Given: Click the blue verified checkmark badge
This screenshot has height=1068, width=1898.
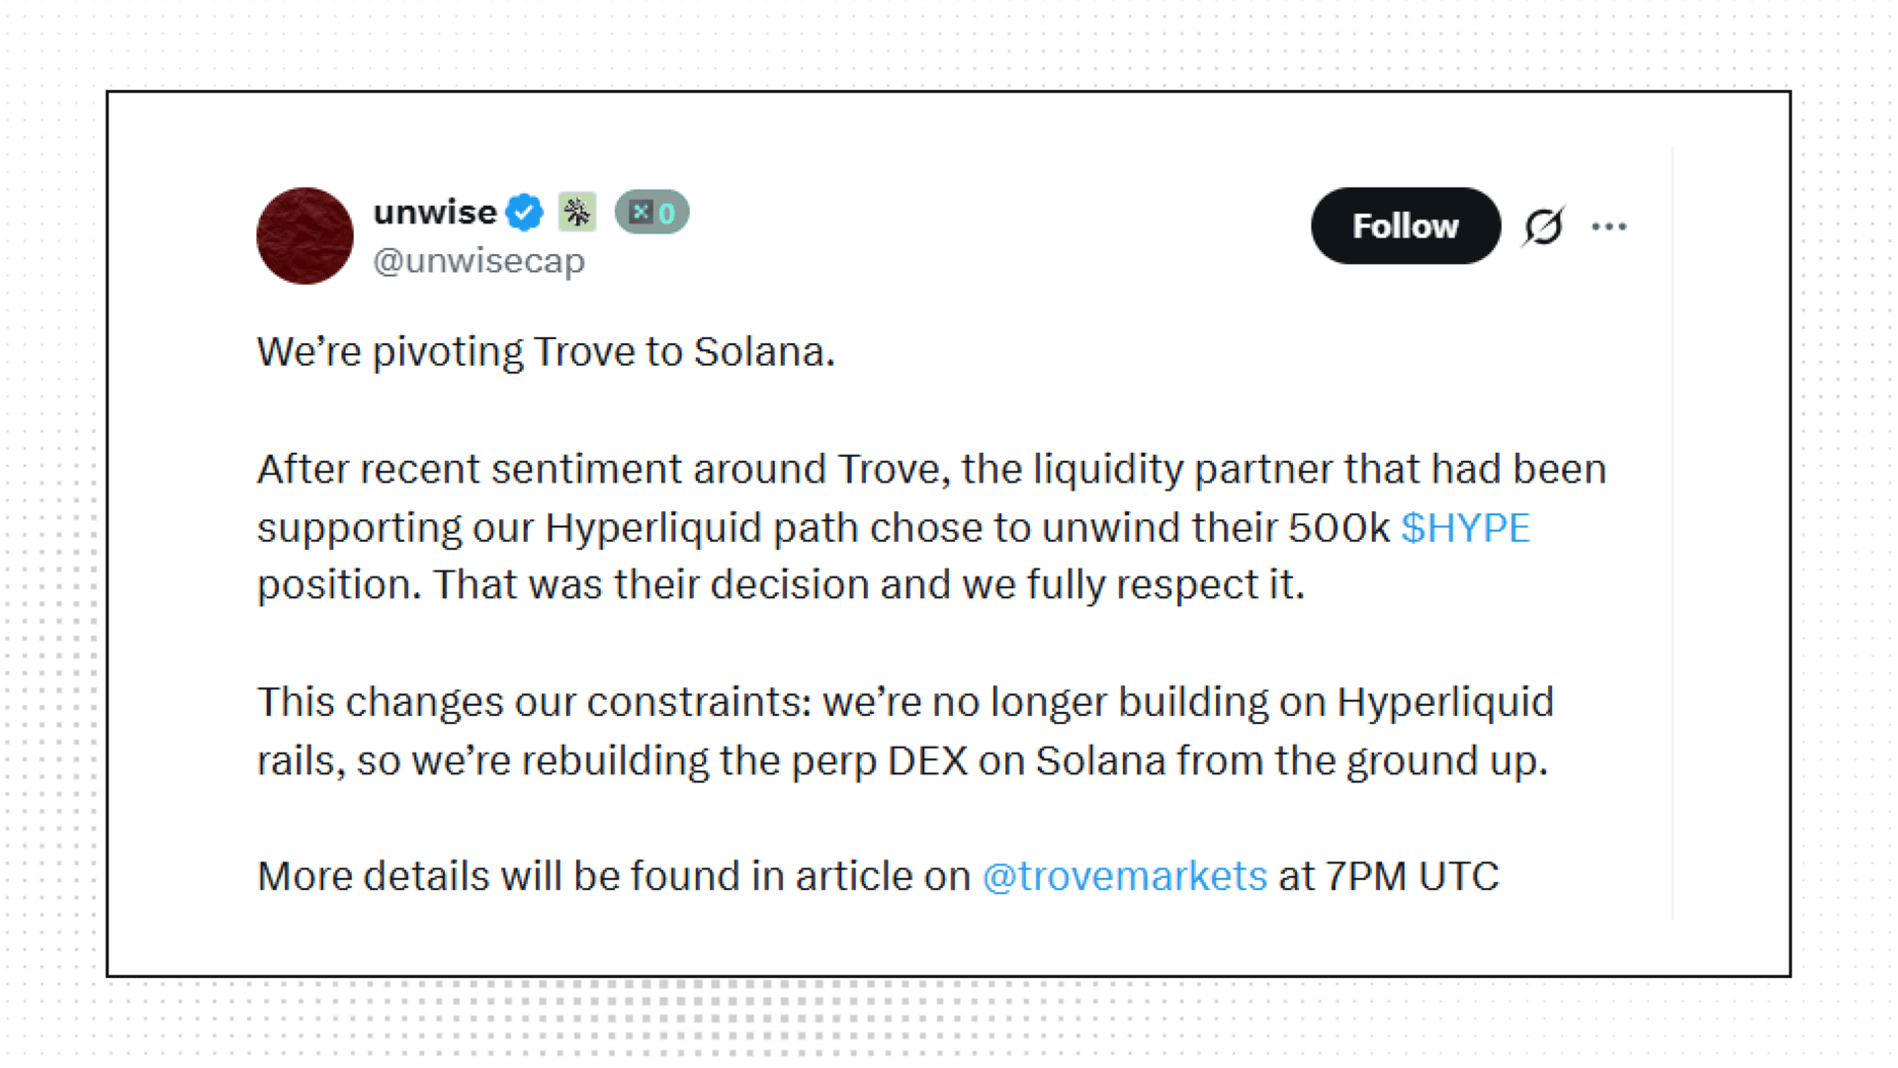Looking at the screenshot, I should pos(524,213).
